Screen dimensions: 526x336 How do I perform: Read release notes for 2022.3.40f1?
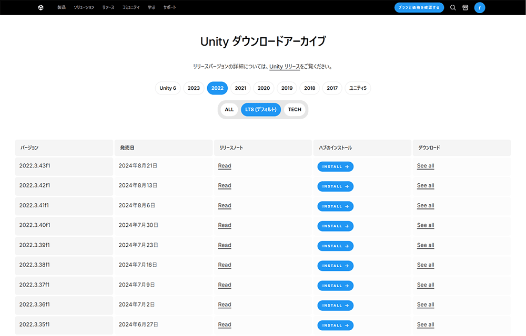(x=225, y=225)
